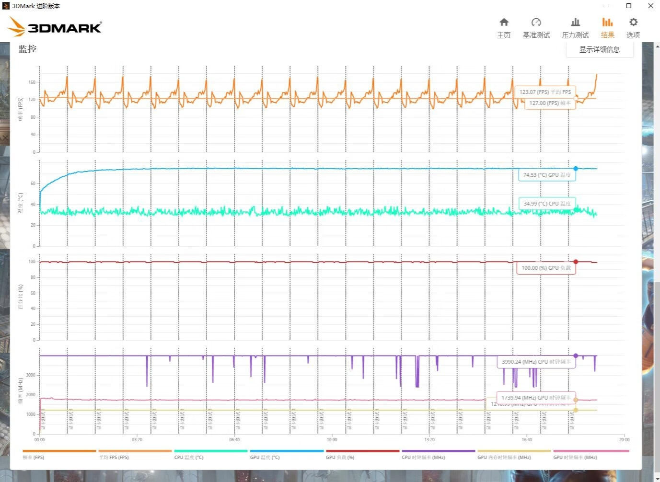Click the 3990.24 (MHz) CPU 时钟频率 tooltip

pyautogui.click(x=536, y=362)
